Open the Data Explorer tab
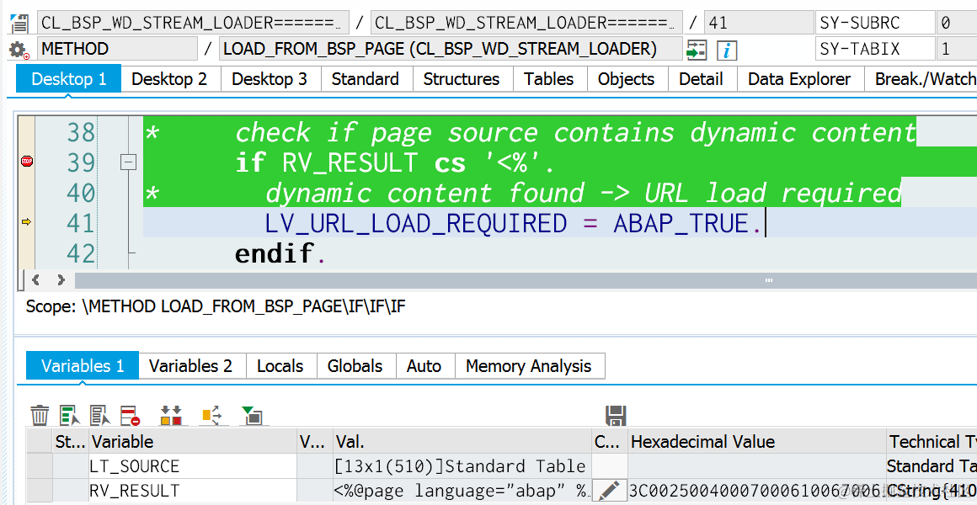This screenshot has width=977, height=505. point(799,79)
